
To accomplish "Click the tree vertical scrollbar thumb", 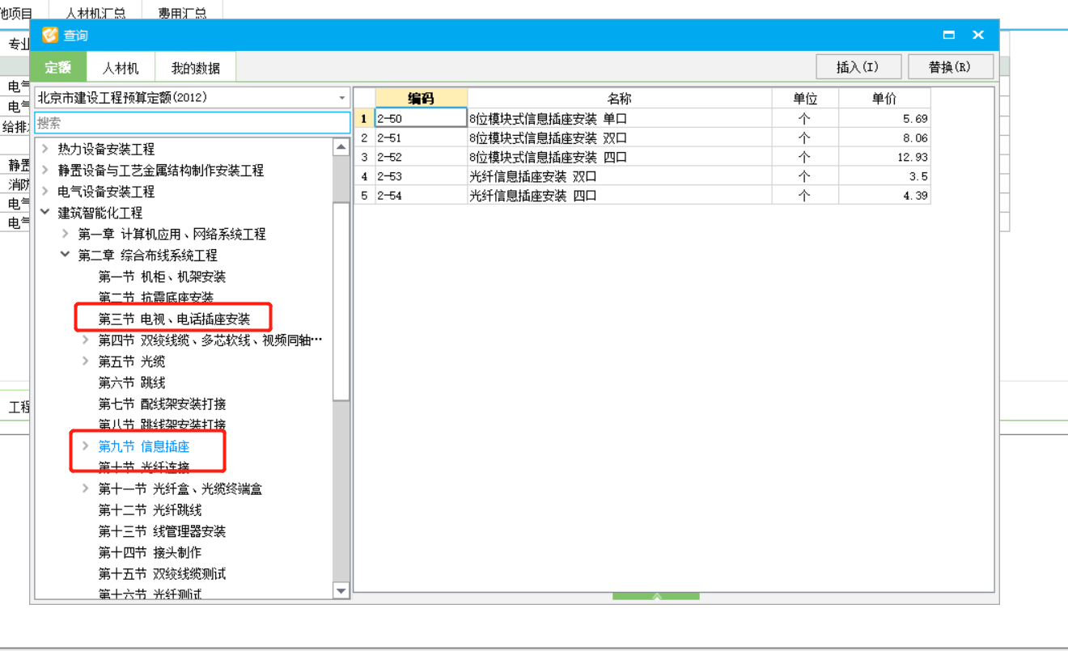I will pos(341,300).
